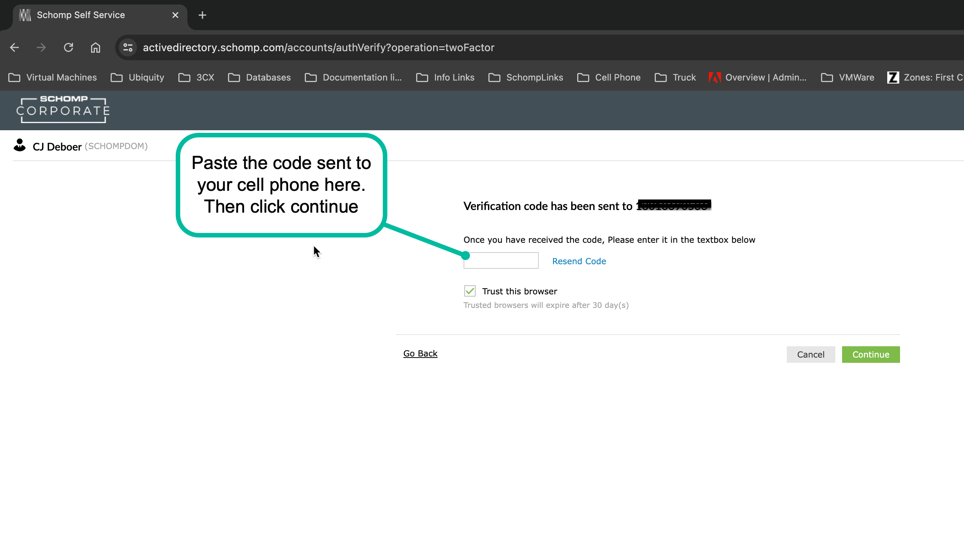Open a new browser tab
The width and height of the screenshot is (964, 548).
point(202,15)
